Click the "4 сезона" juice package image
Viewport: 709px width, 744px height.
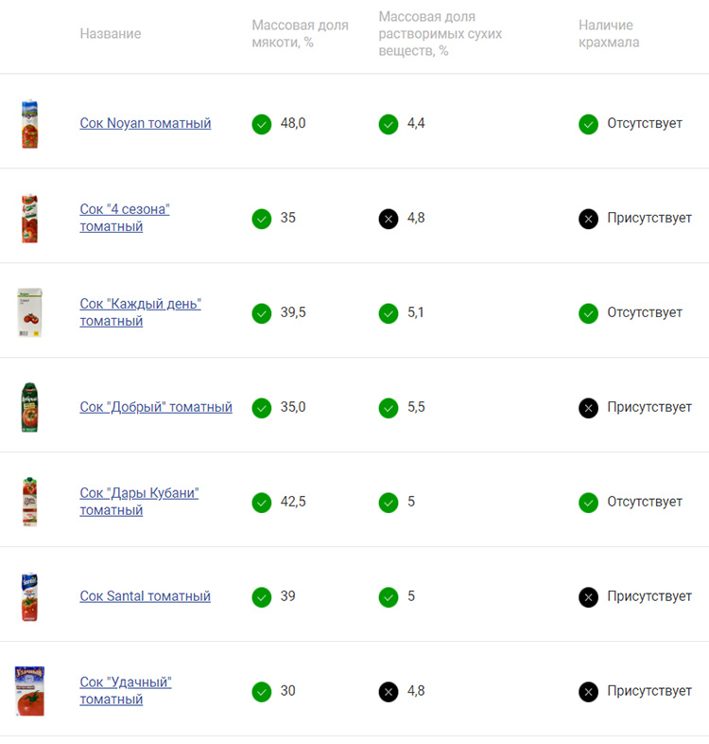(30, 219)
